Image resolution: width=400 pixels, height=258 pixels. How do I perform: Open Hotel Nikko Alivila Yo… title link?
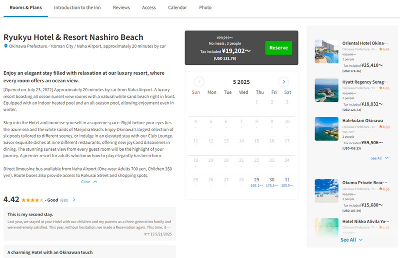coord(366,222)
